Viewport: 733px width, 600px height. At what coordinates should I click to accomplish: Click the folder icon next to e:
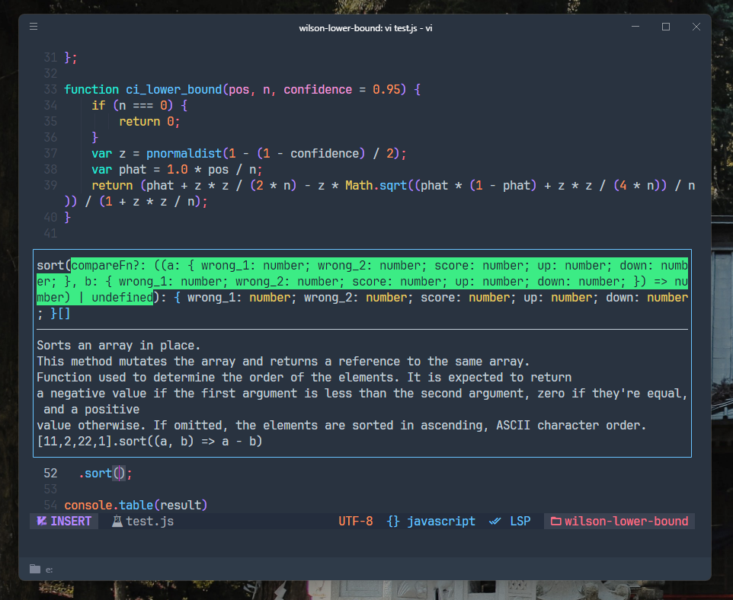pyautogui.click(x=34, y=569)
